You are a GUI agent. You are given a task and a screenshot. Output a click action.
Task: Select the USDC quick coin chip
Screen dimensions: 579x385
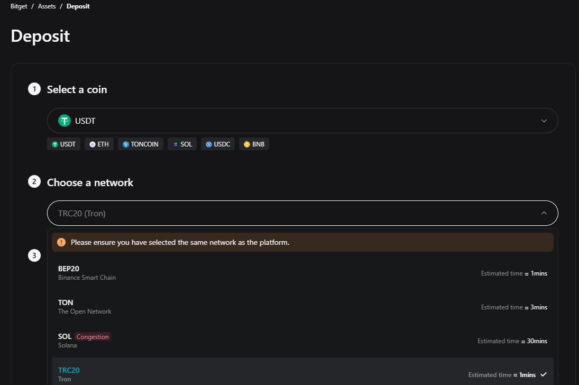tap(218, 144)
